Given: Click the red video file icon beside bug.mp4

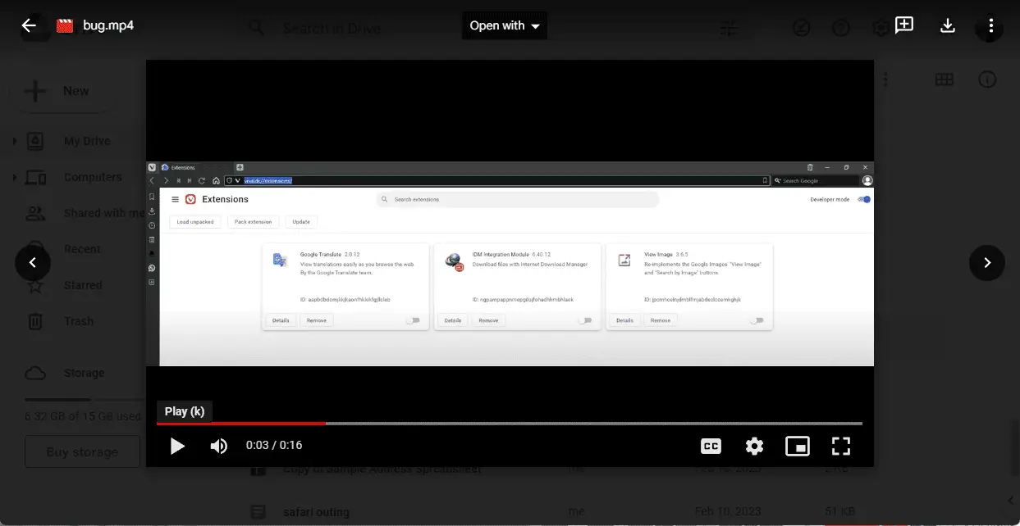Looking at the screenshot, I should 65,25.
